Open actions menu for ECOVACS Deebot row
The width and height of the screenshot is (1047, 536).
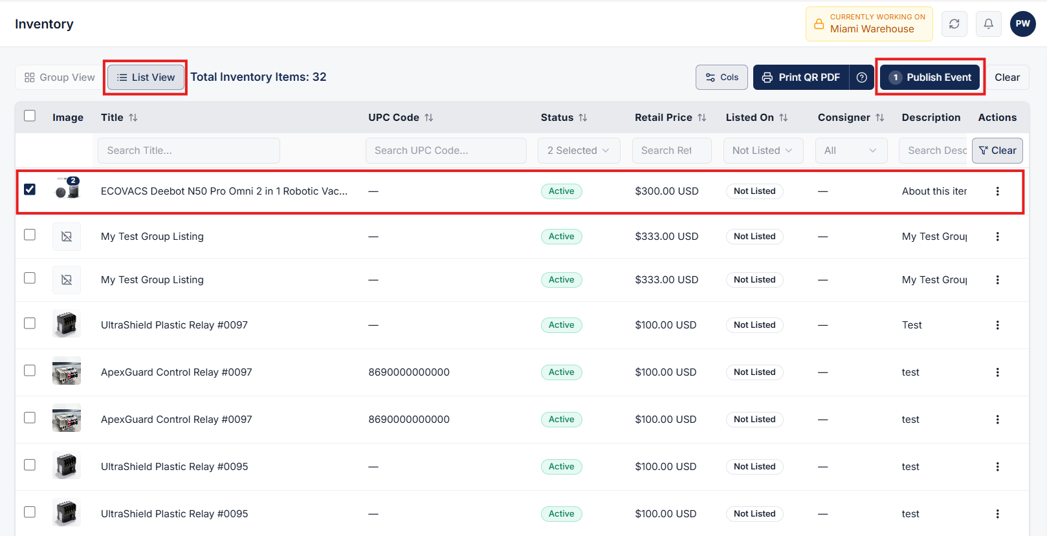[997, 191]
